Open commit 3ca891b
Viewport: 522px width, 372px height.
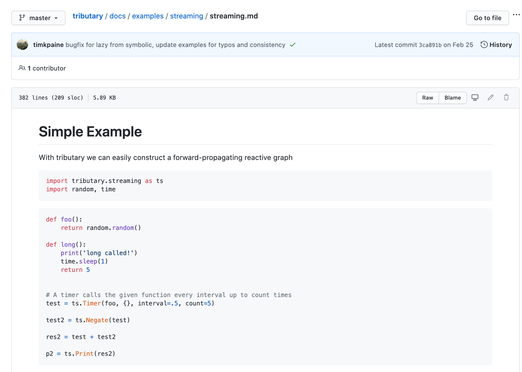[430, 45]
